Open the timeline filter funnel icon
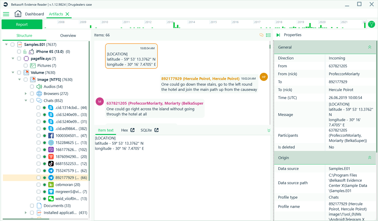Viewport: 378px width, 221px height. [372, 24]
